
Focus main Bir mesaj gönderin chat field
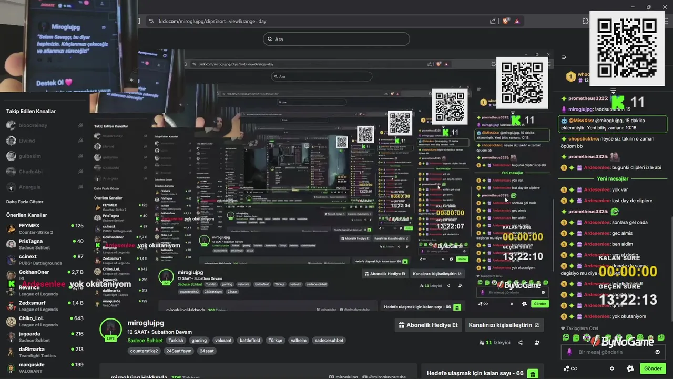(614, 352)
